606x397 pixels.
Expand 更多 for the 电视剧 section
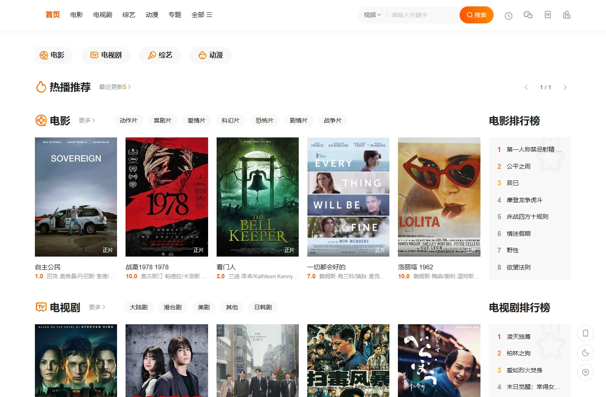[x=97, y=307]
